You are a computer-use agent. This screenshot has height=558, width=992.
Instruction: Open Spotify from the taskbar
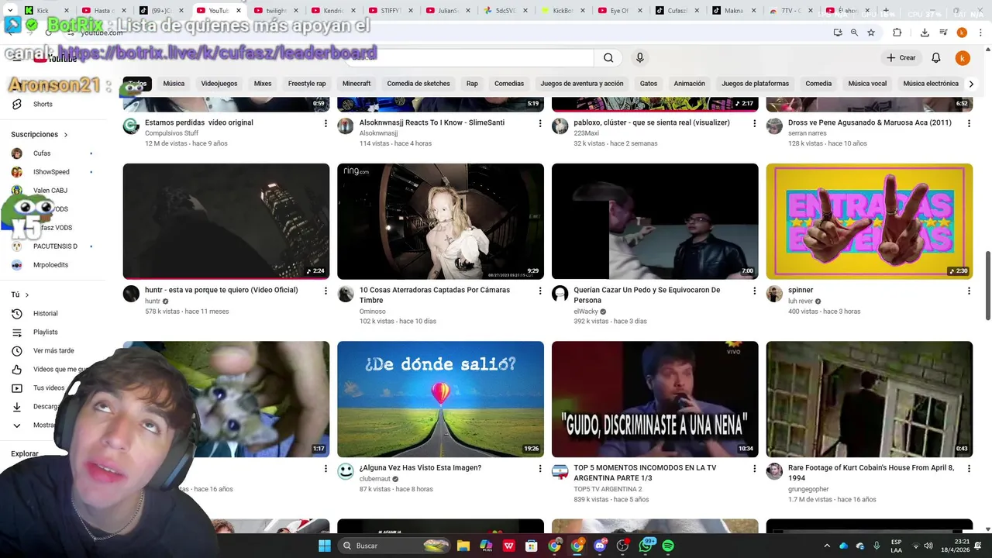click(668, 546)
